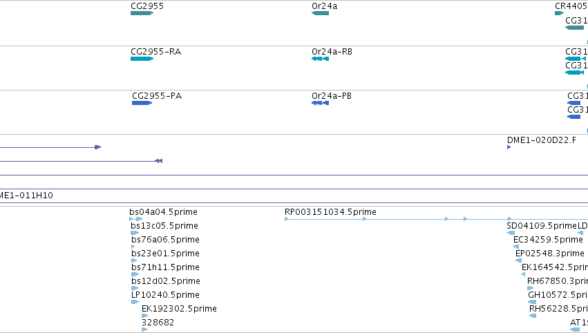The height and width of the screenshot is (333, 588).
Task: Click the CG2955 gene label
Action: tap(147, 6)
